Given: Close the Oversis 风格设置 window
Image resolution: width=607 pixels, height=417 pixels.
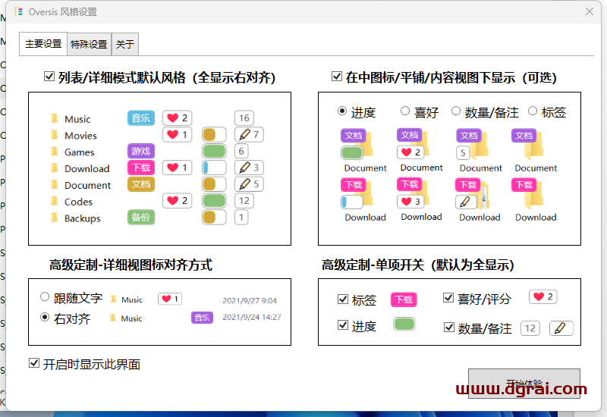Looking at the screenshot, I should [x=590, y=11].
